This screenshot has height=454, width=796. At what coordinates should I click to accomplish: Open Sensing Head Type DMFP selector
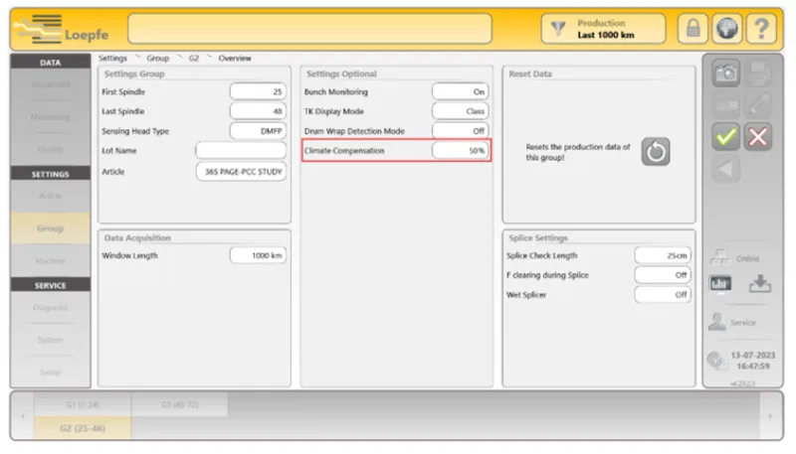[x=258, y=131]
